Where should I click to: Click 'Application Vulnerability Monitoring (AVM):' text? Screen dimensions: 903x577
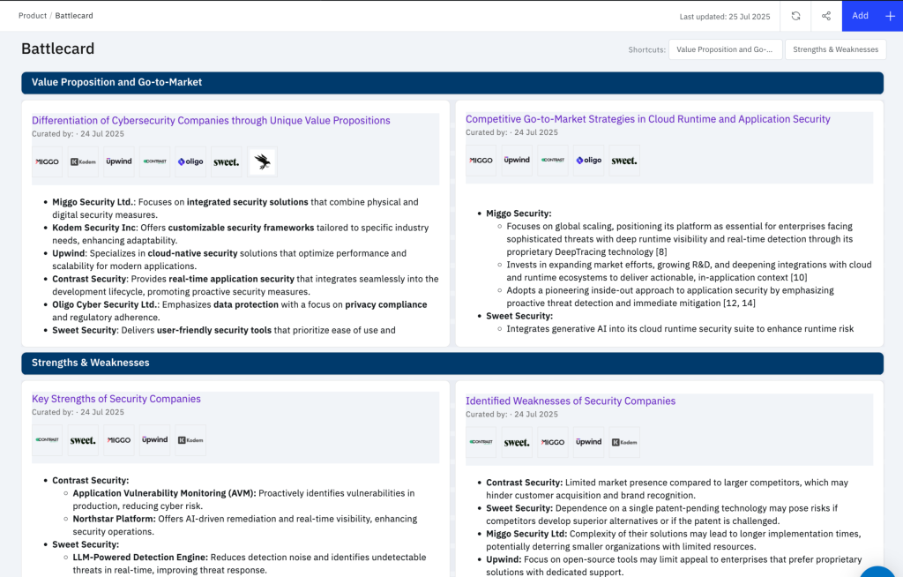tap(164, 493)
